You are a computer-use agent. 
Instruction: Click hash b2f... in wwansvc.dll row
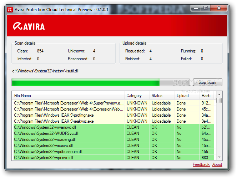tap(206, 127)
